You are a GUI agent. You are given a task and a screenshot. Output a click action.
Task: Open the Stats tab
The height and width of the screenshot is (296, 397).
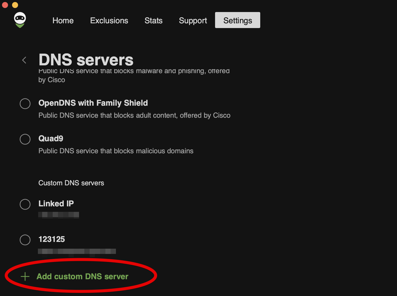click(x=154, y=20)
